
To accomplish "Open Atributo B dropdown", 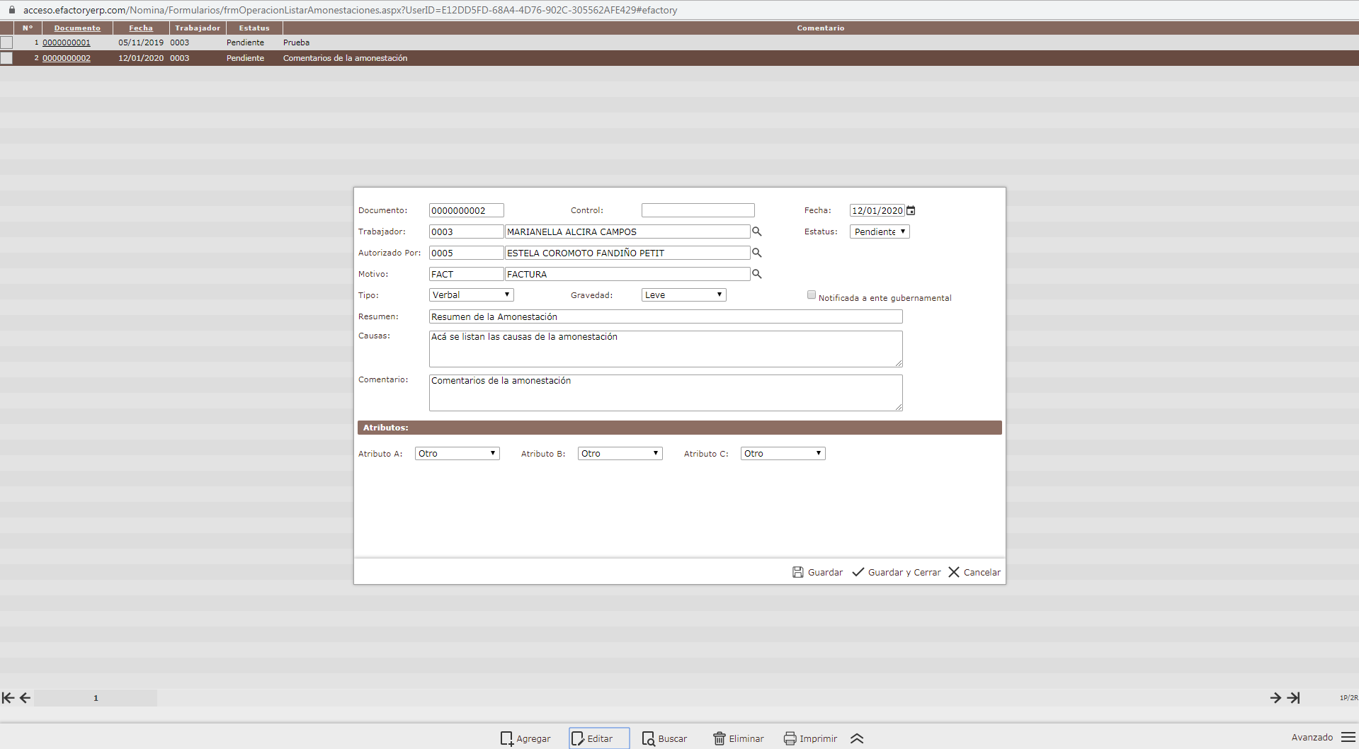I will click(620, 454).
